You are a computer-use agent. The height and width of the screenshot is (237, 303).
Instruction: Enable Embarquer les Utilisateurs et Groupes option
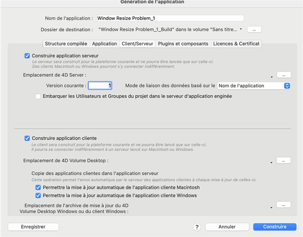[38, 96]
